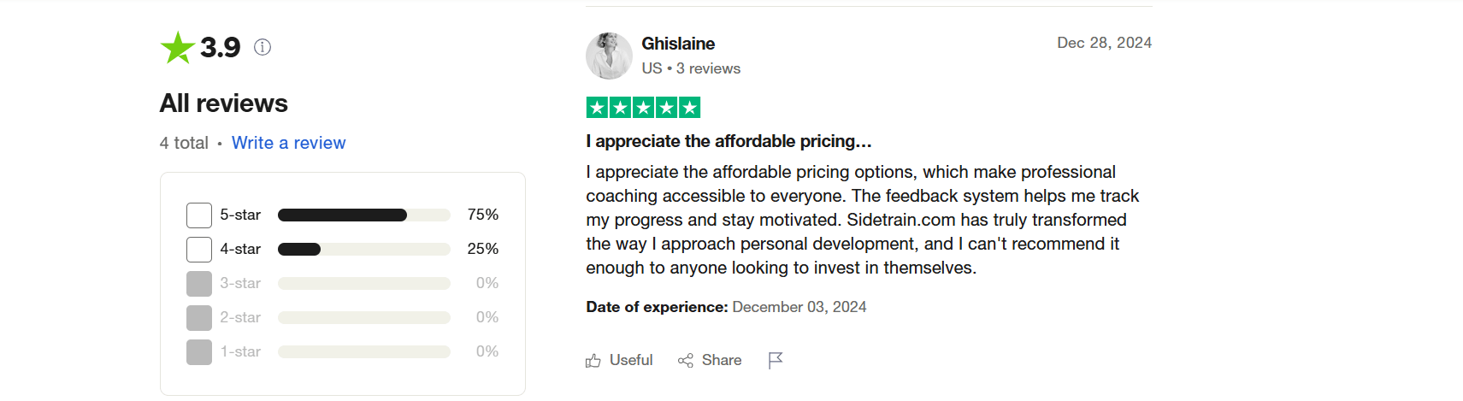This screenshot has height=401, width=1463.
Task: Click the Share button label
Action: pos(722,361)
